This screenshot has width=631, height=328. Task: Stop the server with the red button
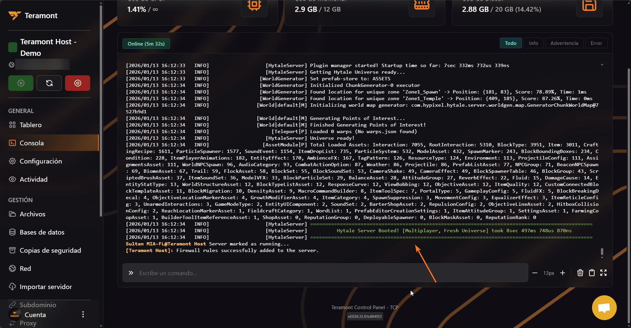(x=78, y=83)
